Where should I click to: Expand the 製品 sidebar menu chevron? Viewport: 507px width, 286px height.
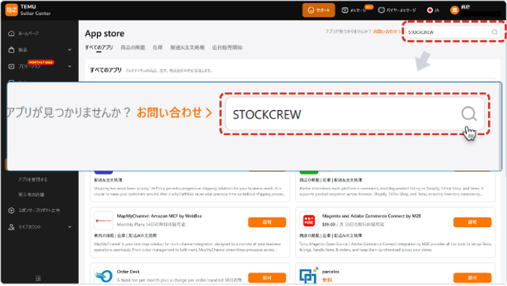69,49
